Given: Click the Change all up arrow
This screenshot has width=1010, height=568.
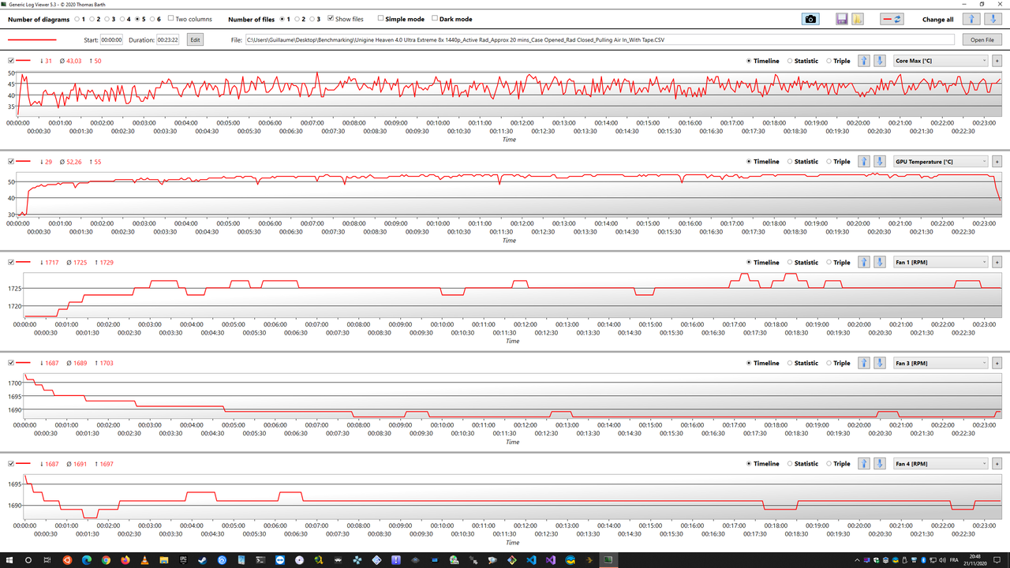Looking at the screenshot, I should [x=970, y=18].
